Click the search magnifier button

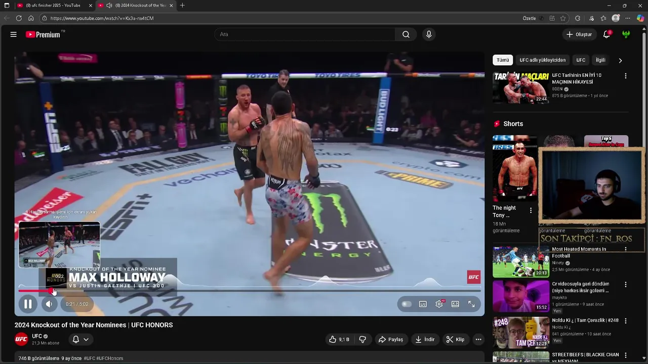[x=406, y=34]
